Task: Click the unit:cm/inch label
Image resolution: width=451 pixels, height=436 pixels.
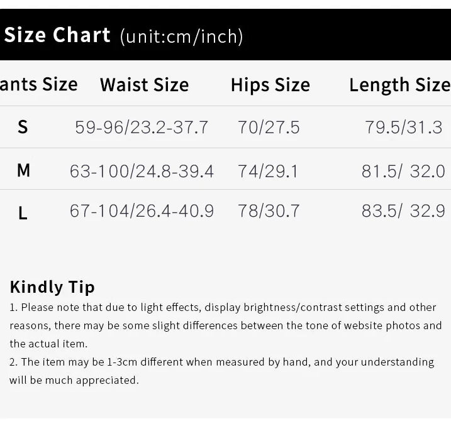Action: tap(181, 36)
